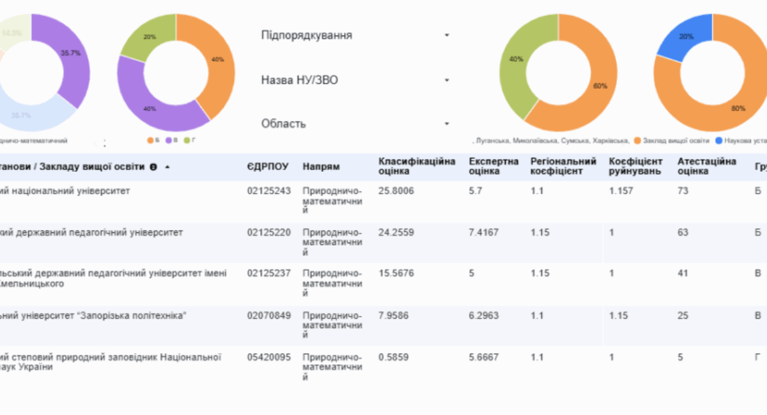Screen dimensions: 767x415
Task: Click the Атестаційна оцінка column header
Action: pos(706,167)
